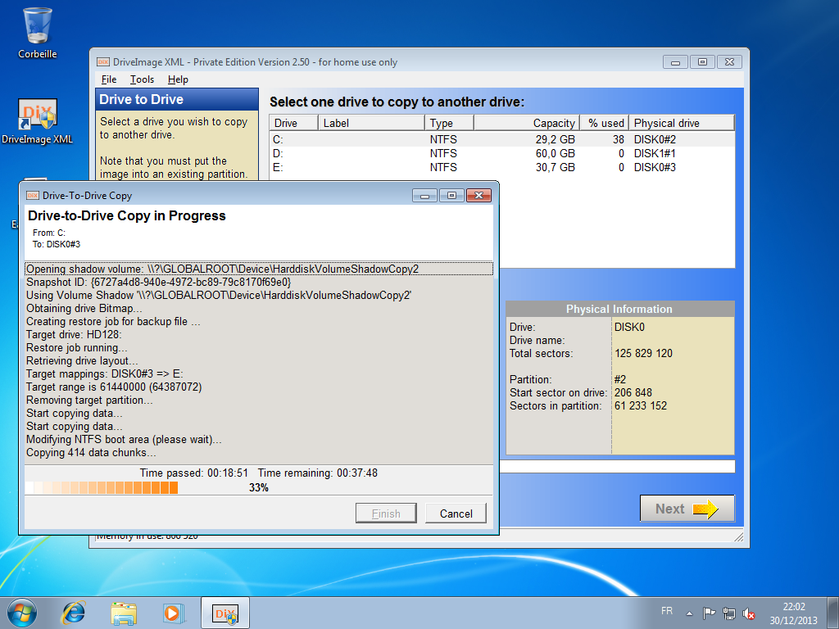
Task: Click the Drive-To-Drive Copy dialog title icon
Action: coord(33,195)
